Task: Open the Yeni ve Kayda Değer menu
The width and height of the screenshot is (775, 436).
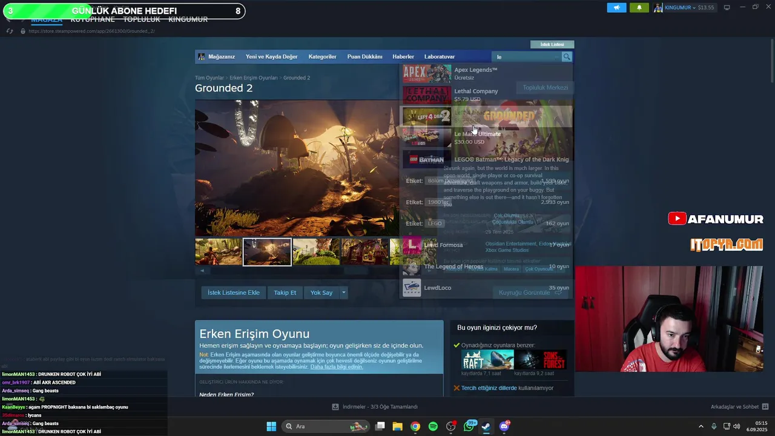Action: [x=272, y=57]
